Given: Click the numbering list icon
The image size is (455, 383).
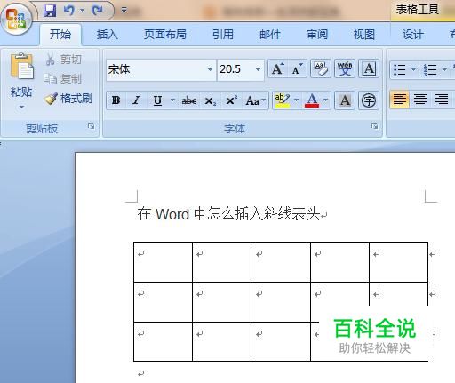Looking at the screenshot, I should click(x=430, y=70).
